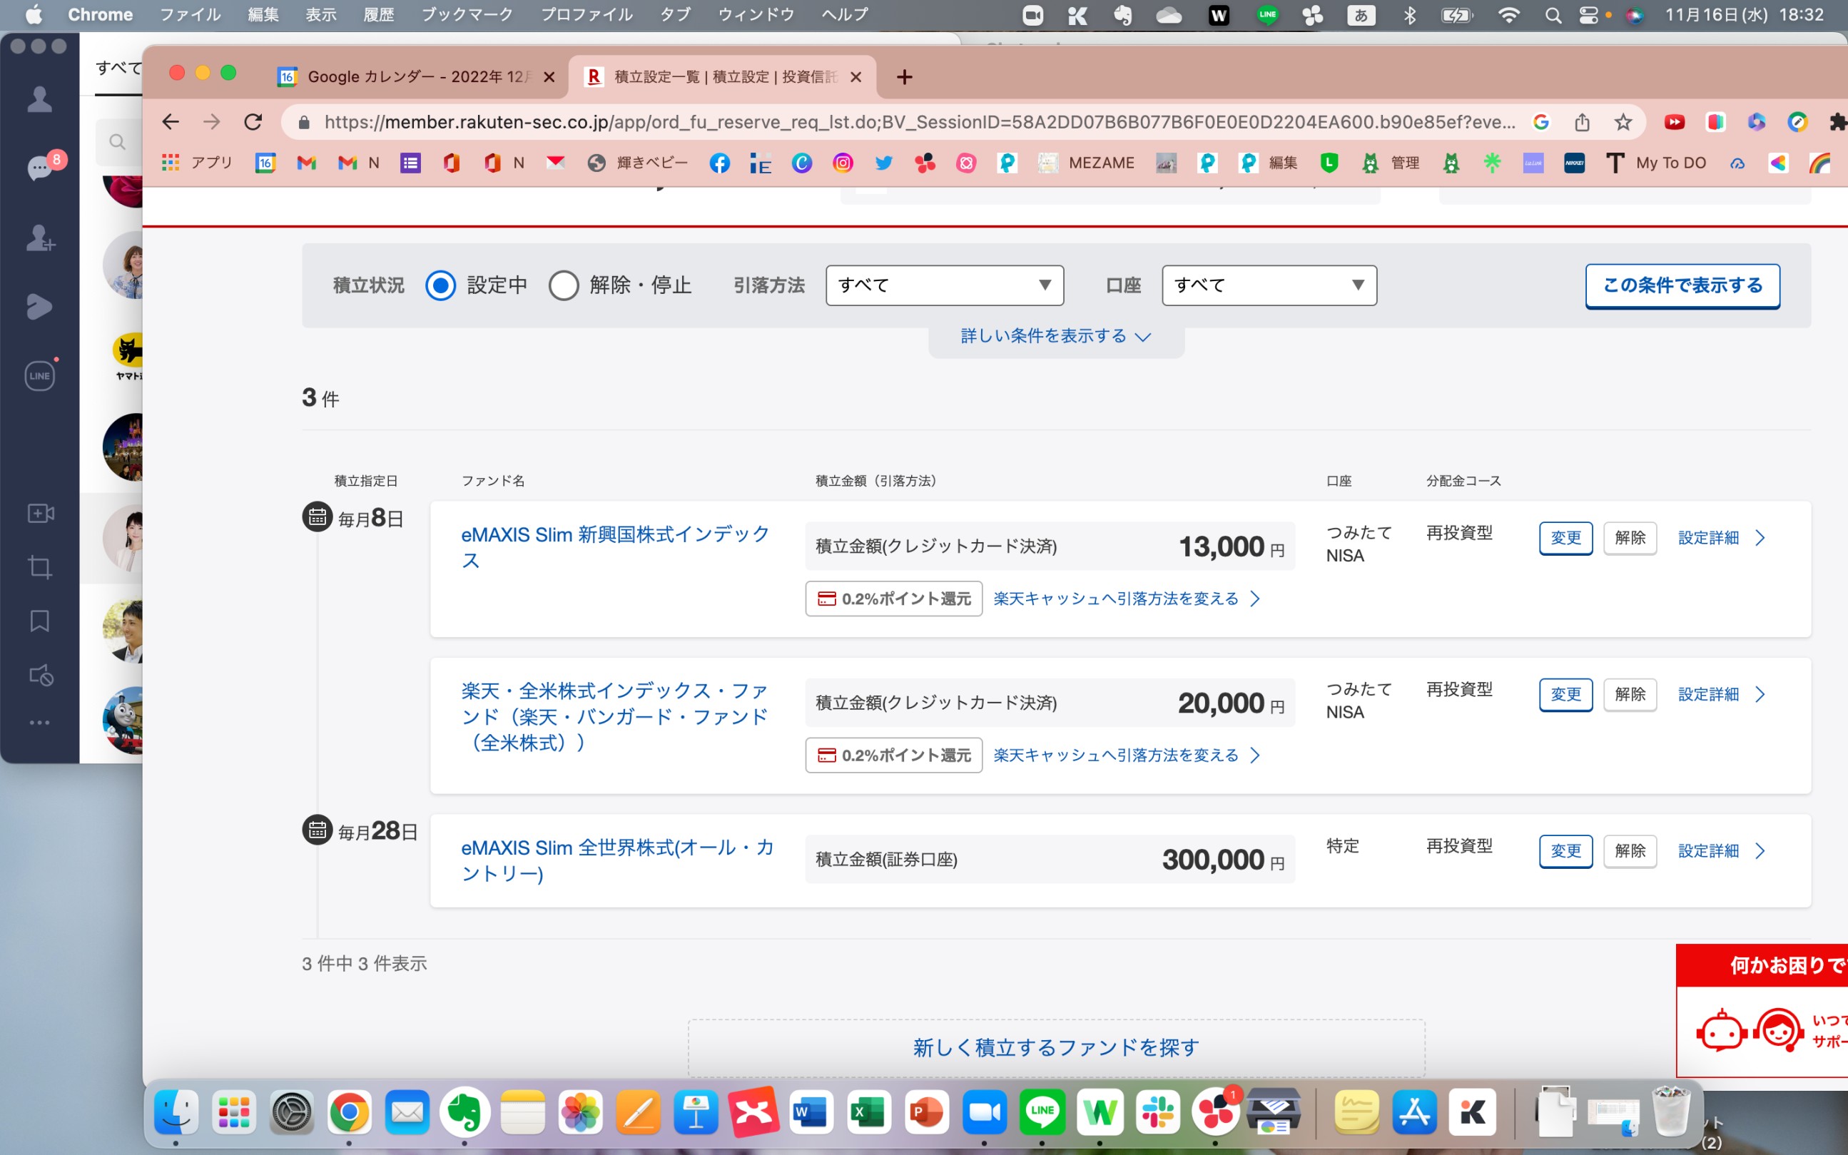
Task: Click the address bar URL
Action: pyautogui.click(x=919, y=122)
